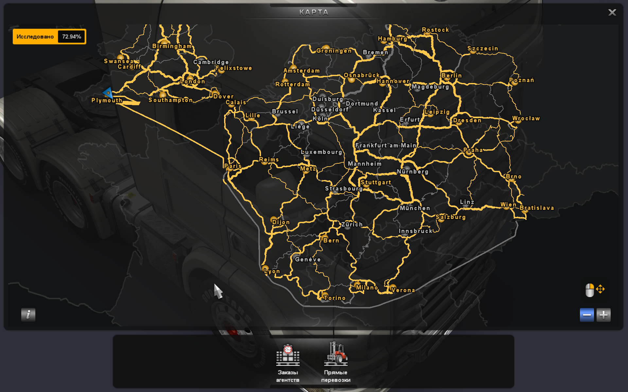This screenshot has height=392, width=628.
Task: Click the Mannheim city label
Action: coord(365,164)
